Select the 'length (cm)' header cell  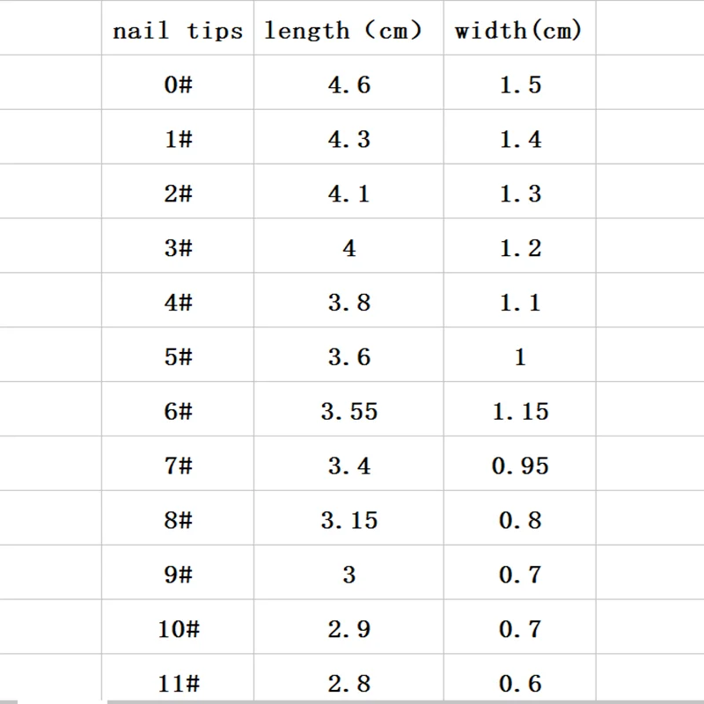(x=348, y=28)
